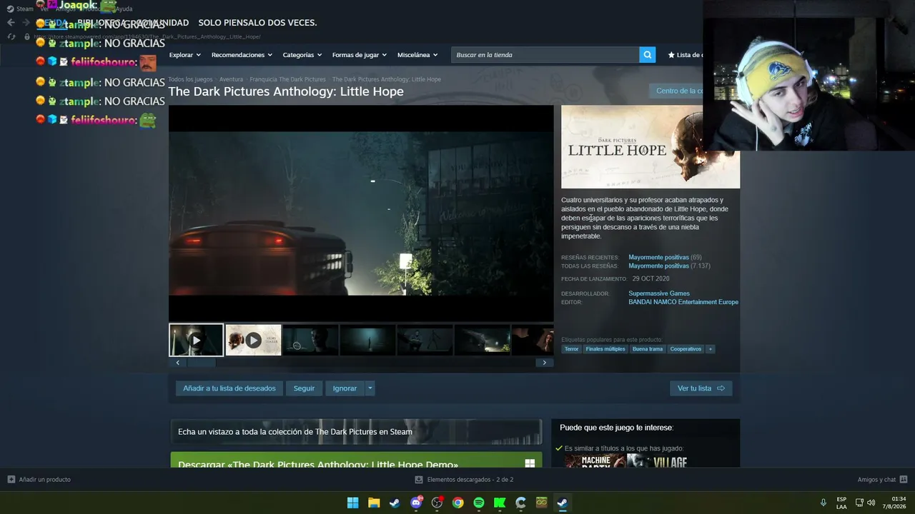Switch to the active Steam taskbar window
The width and height of the screenshot is (915, 514).
(563, 503)
